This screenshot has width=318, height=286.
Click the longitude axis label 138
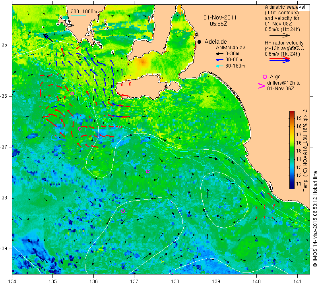pyautogui.click(x=175, y=281)
